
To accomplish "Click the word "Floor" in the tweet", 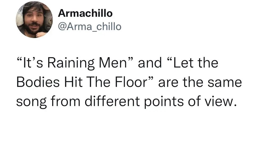I will 131,82.
